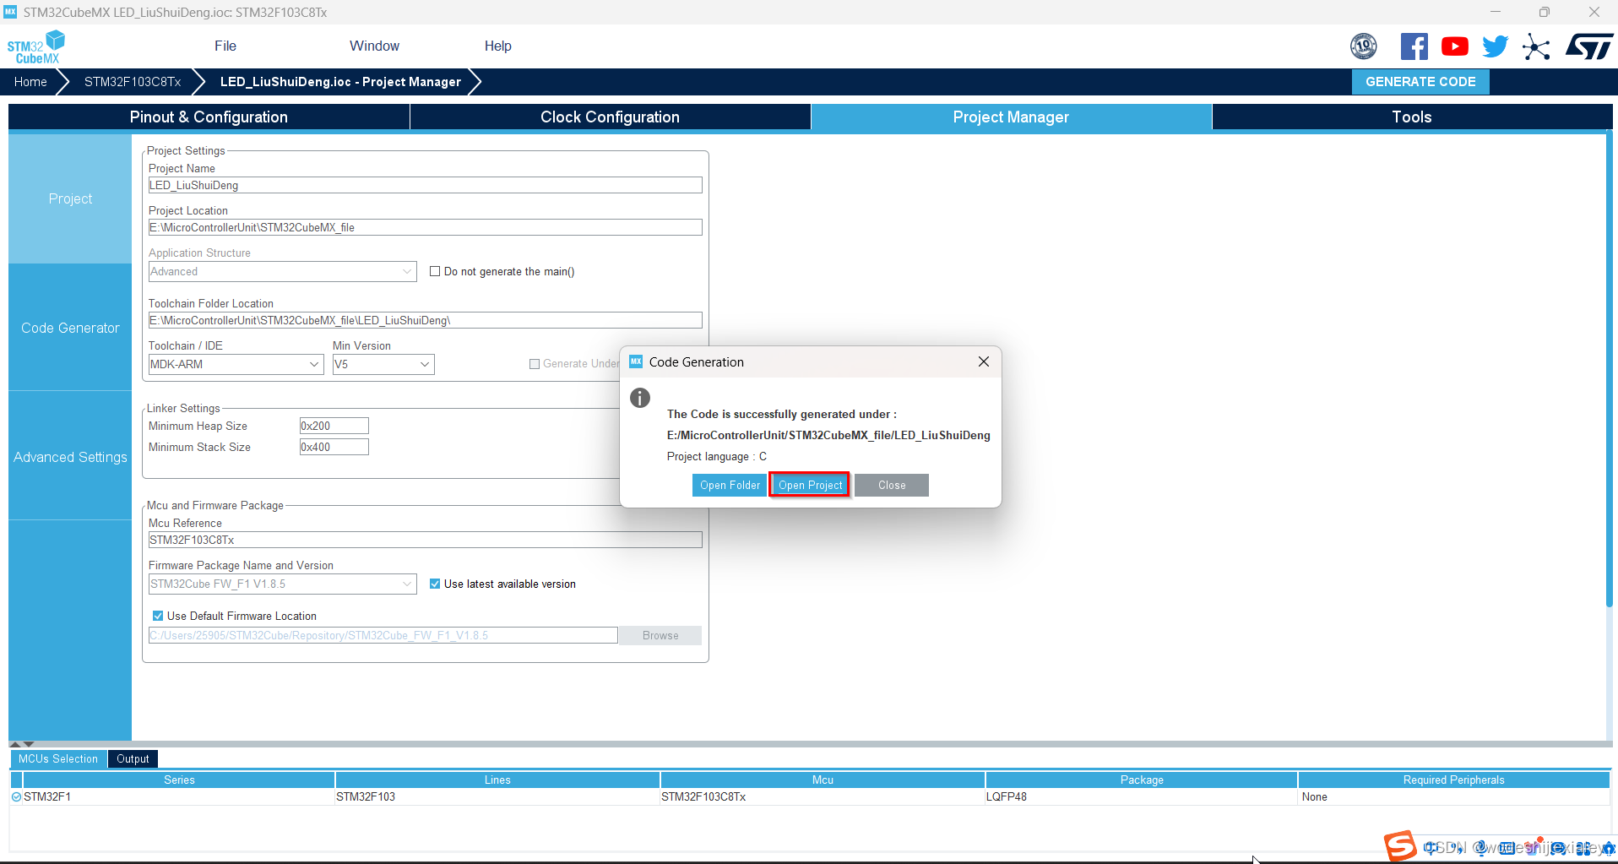
Task: Open the YouTube icon link
Action: 1454,46
